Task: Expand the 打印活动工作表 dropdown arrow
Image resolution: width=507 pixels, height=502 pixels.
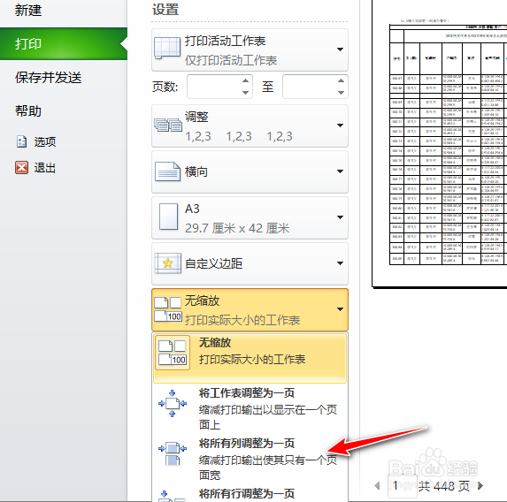Action: [340, 49]
